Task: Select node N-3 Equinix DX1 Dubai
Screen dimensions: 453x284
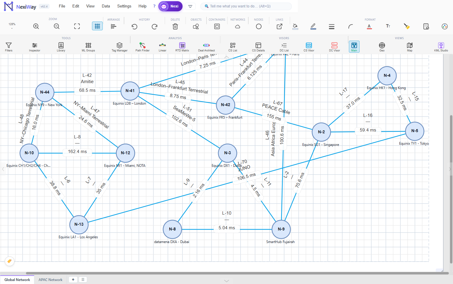Action: 228,153
